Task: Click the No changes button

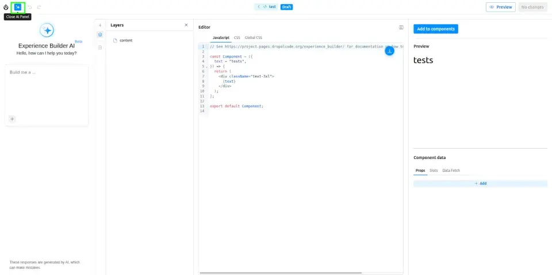Action: pos(532,7)
